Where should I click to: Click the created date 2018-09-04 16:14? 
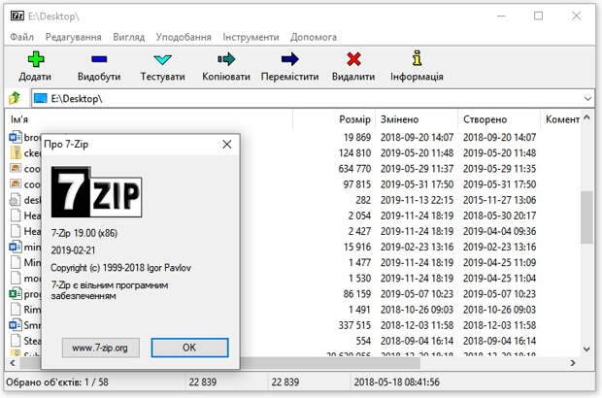pyautogui.click(x=499, y=341)
